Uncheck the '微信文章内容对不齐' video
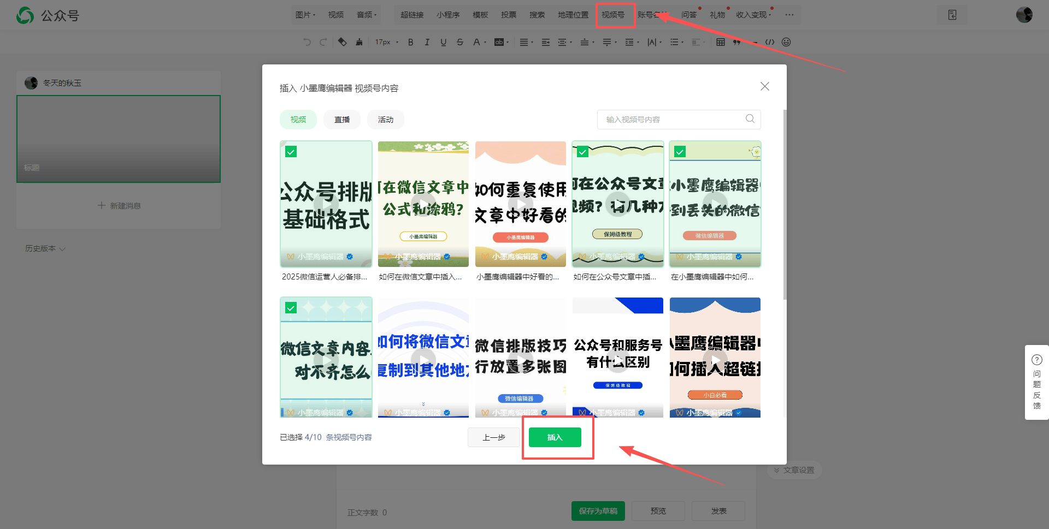The image size is (1049, 529). point(291,308)
